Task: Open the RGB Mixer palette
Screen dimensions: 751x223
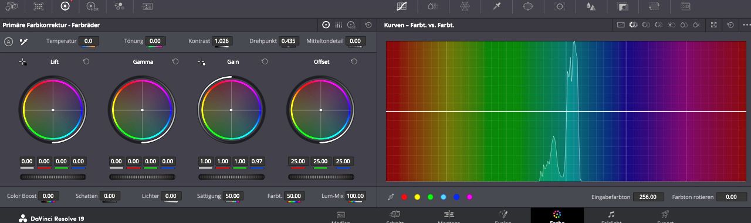Action: [120, 6]
